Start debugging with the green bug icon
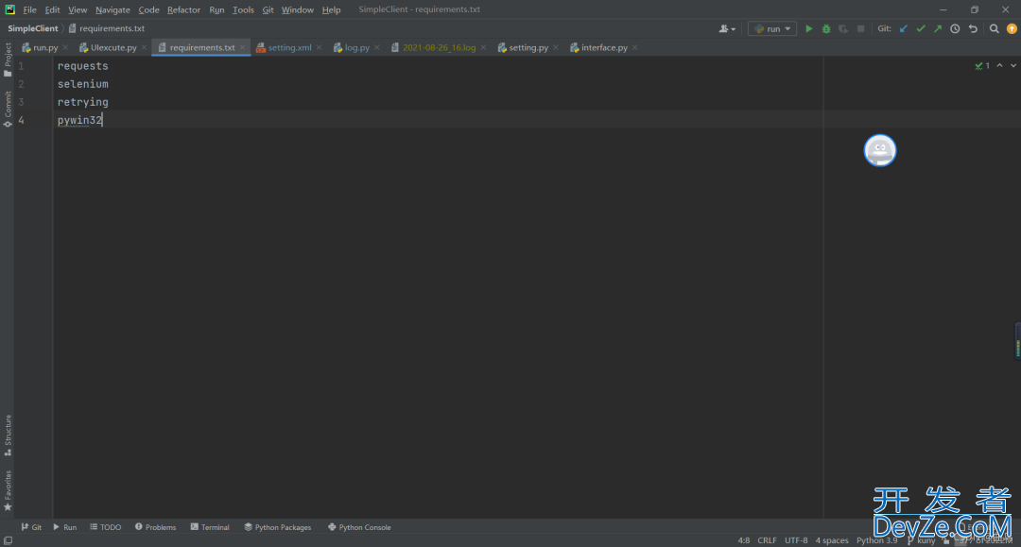This screenshot has width=1021, height=547. [x=826, y=28]
